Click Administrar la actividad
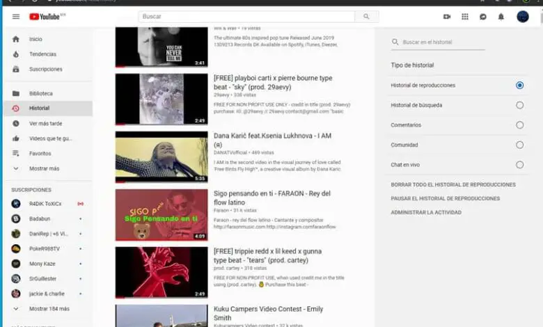 coord(426,212)
